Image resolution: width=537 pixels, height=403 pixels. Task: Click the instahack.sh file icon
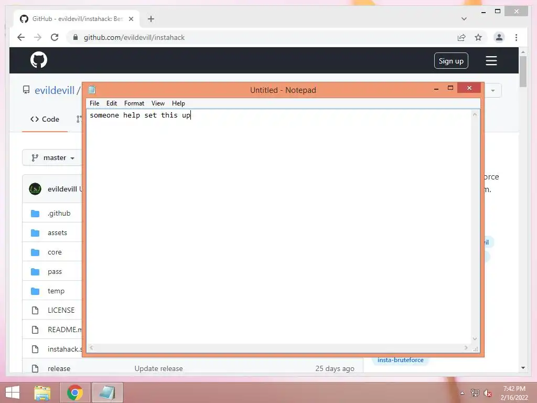pyautogui.click(x=35, y=349)
